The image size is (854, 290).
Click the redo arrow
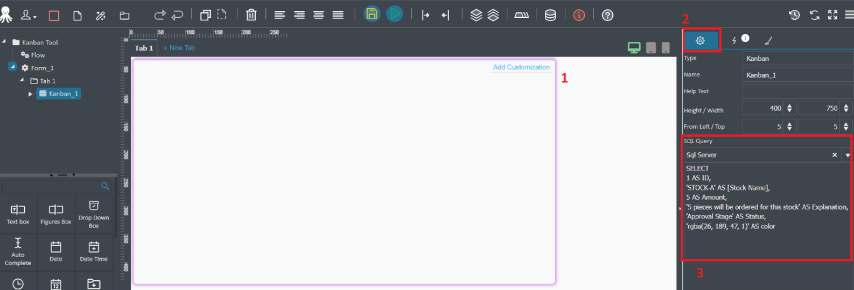[160, 15]
